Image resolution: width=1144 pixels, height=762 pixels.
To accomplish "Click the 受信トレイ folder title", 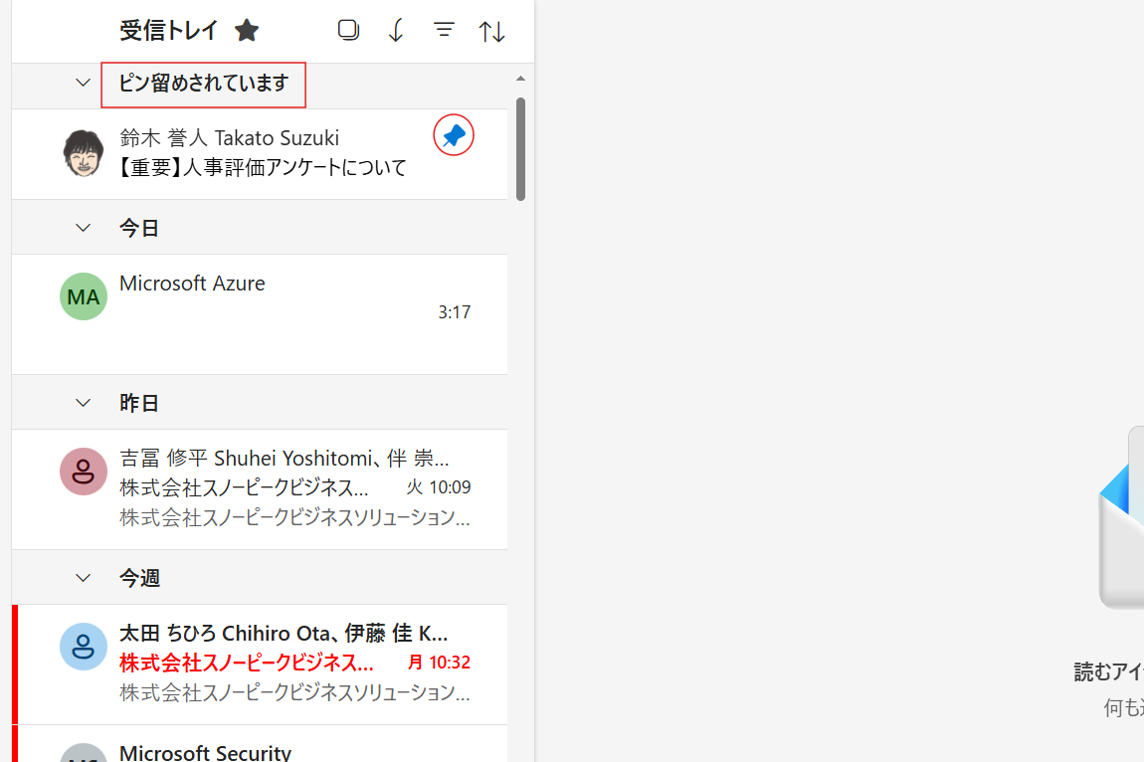I will coord(168,31).
